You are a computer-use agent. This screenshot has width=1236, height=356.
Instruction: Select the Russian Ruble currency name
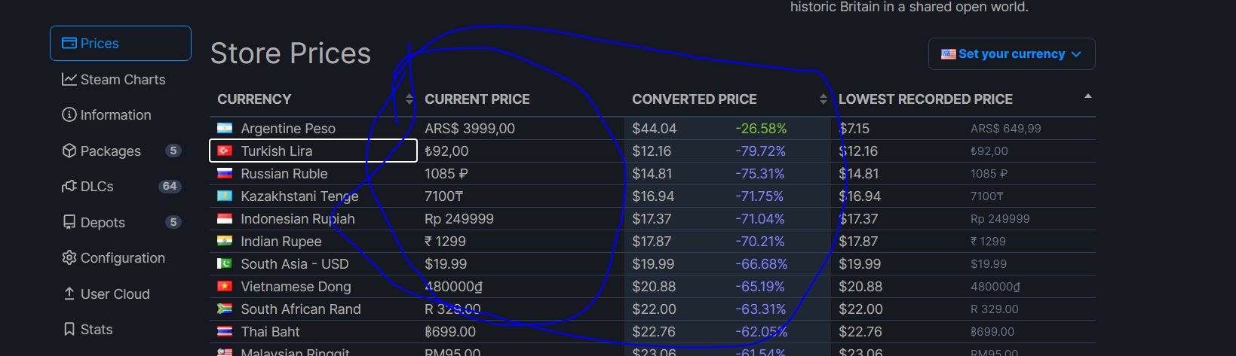coord(284,174)
